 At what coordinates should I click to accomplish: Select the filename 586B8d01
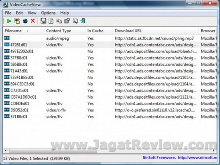point(19,65)
